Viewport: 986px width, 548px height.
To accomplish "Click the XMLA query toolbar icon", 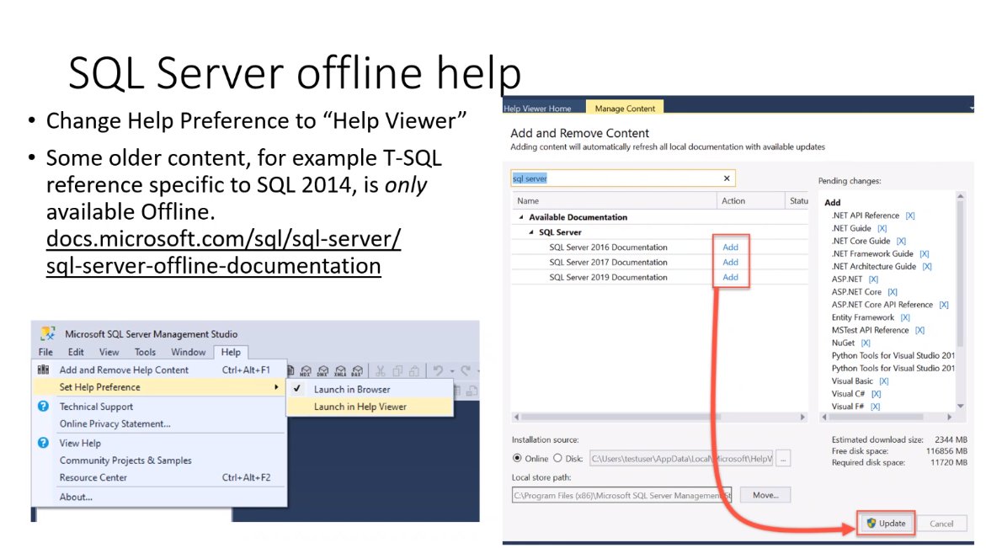I will [340, 370].
